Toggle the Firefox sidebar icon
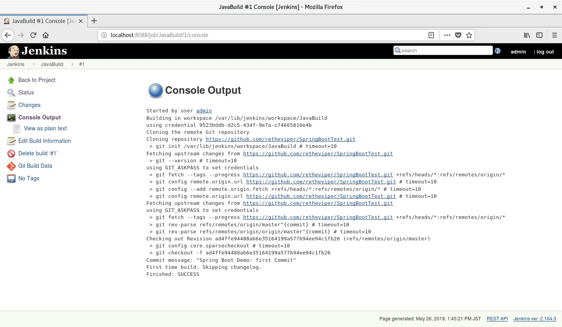 539,35
